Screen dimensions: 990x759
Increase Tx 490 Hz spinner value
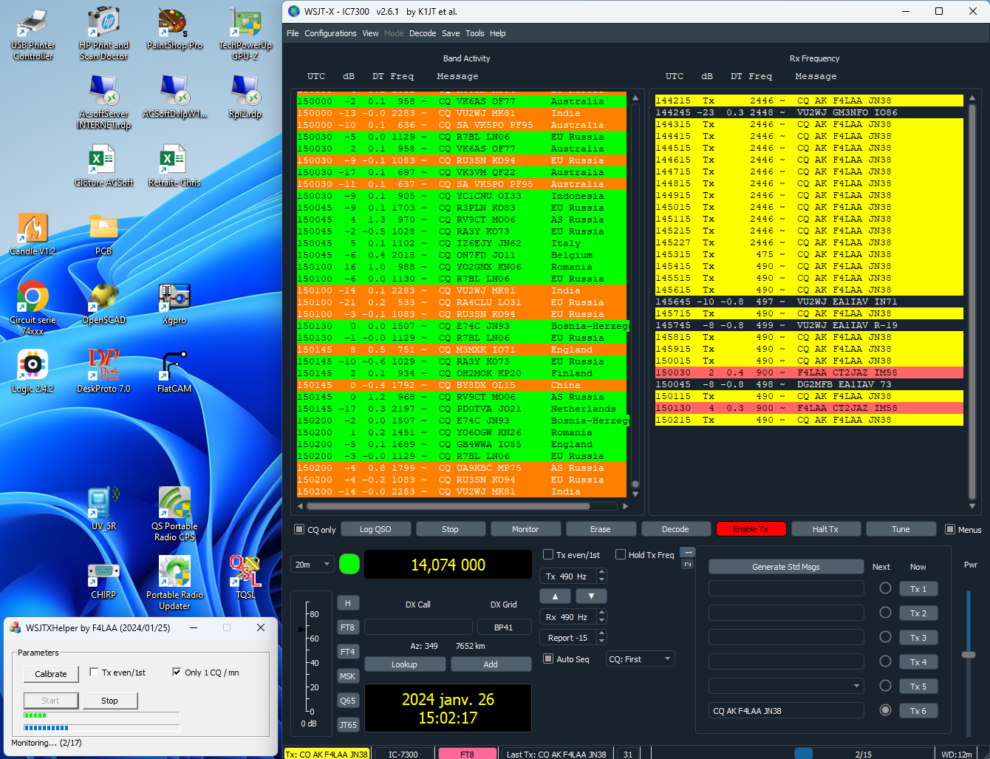(x=601, y=572)
